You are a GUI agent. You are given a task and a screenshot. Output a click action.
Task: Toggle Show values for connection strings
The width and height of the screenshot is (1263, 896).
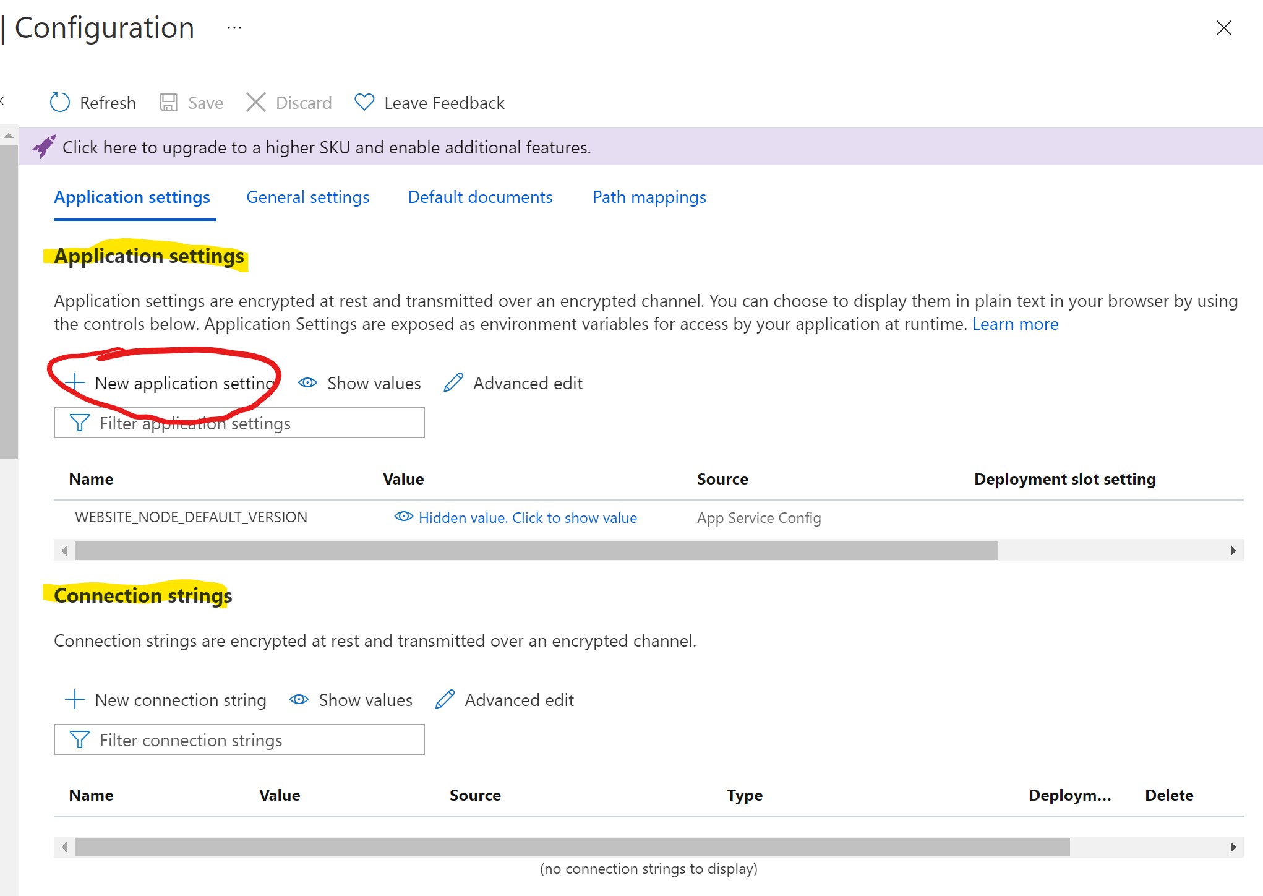351,700
